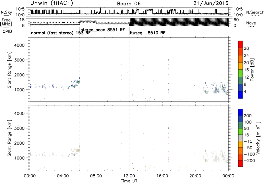Click the "04:00" time tick label

(x=63, y=176)
